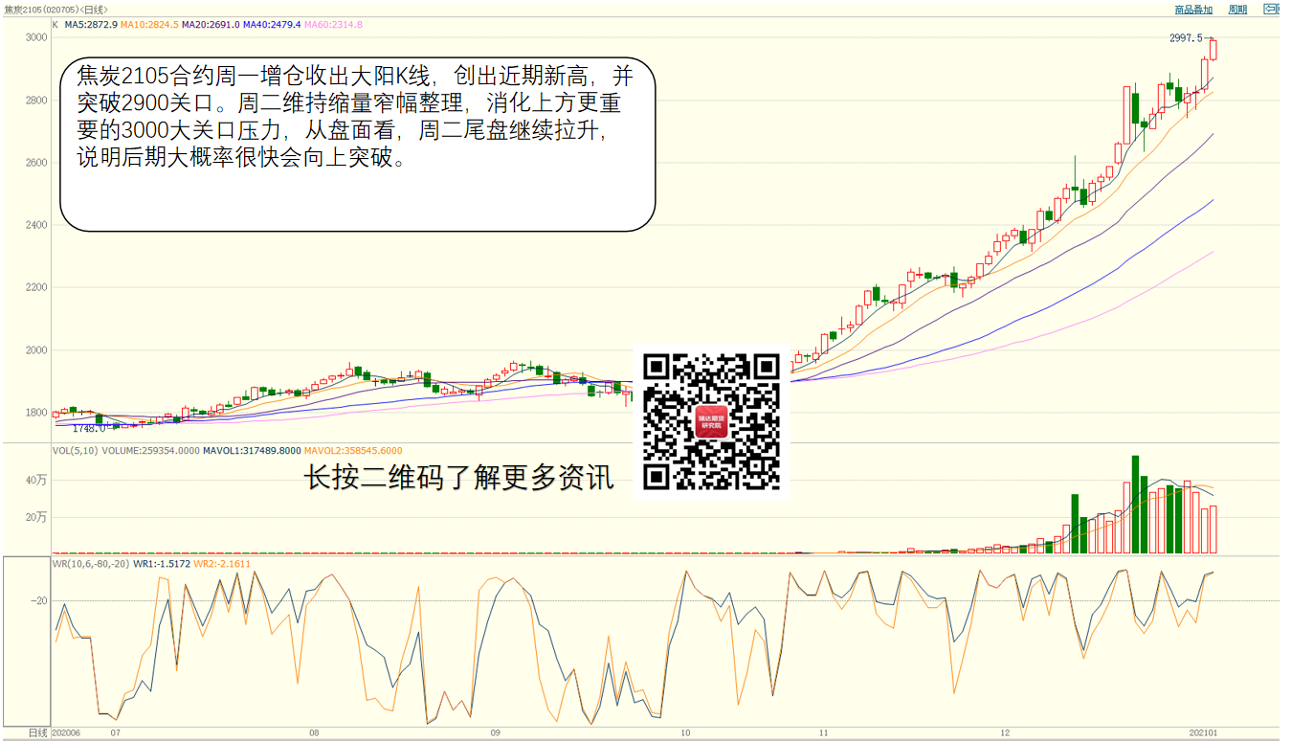Select the WR2 orange indicator label
The height and width of the screenshot is (742, 1291).
[x=222, y=564]
